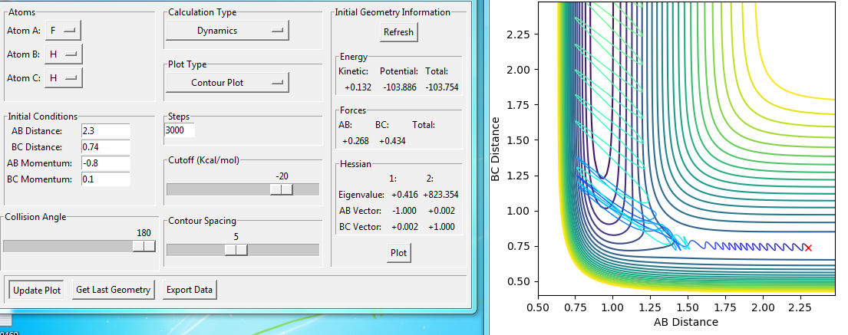The height and width of the screenshot is (335, 848).
Task: Open the Atom A dropdown showing F
Action: (x=62, y=31)
